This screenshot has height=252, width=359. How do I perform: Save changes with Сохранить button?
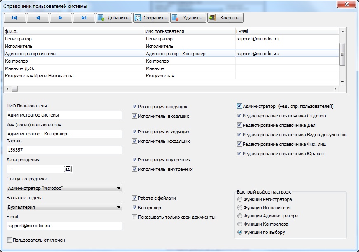pyautogui.click(x=151, y=18)
